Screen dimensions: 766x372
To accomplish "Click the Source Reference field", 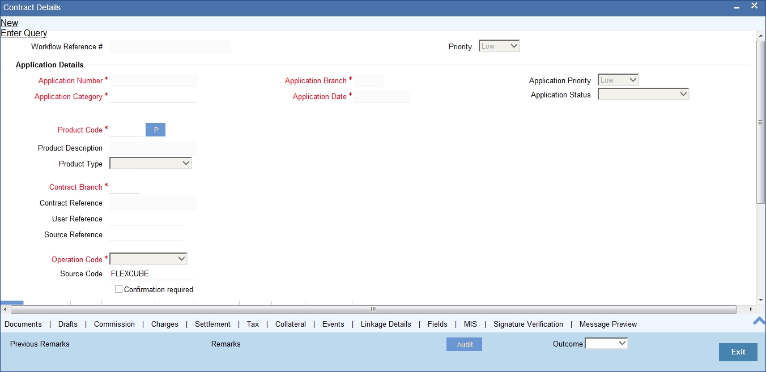I will pos(146,234).
